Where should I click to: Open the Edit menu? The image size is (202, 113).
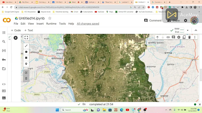(23, 23)
